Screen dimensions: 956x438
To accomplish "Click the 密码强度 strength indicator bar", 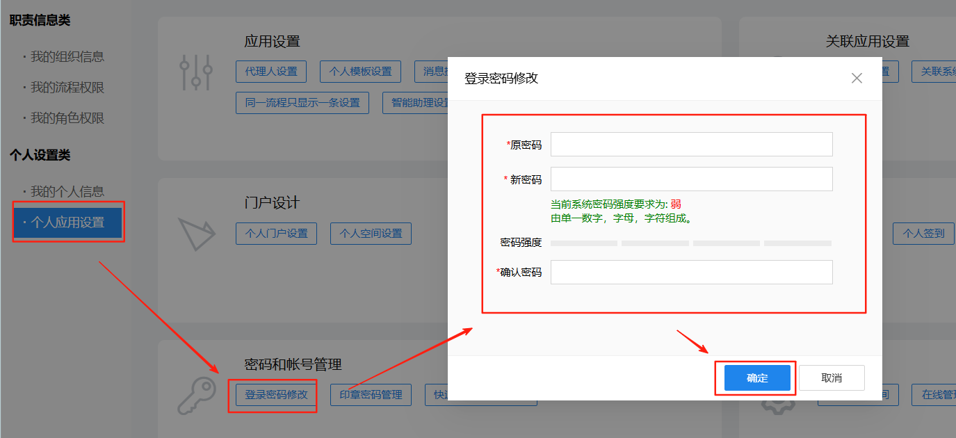I will tap(691, 243).
